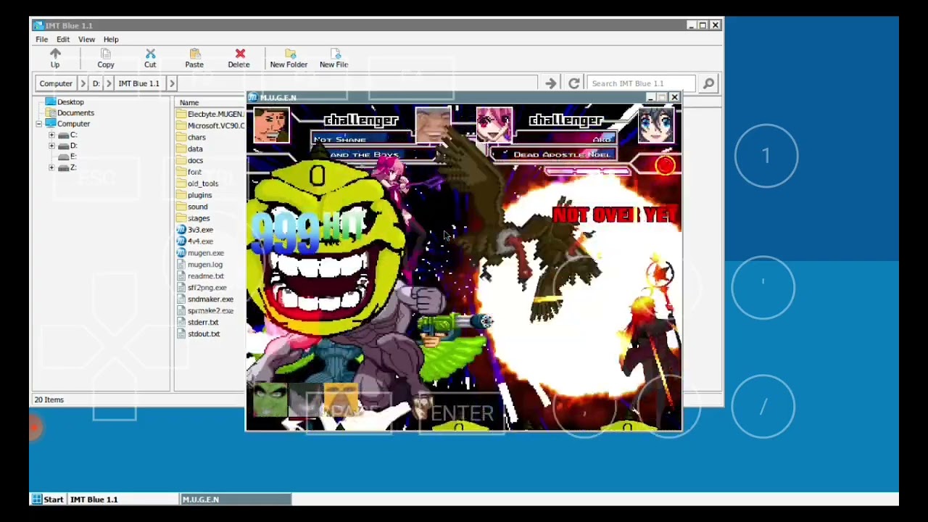Select the sndmaker.exe file
Image resolution: width=928 pixels, height=522 pixels.
(205, 299)
